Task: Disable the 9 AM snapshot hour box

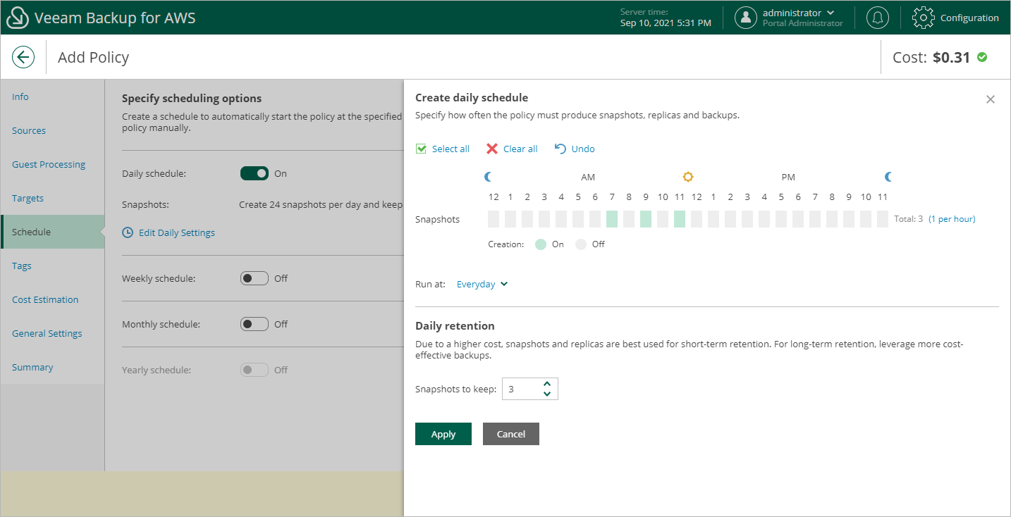Action: coord(646,219)
